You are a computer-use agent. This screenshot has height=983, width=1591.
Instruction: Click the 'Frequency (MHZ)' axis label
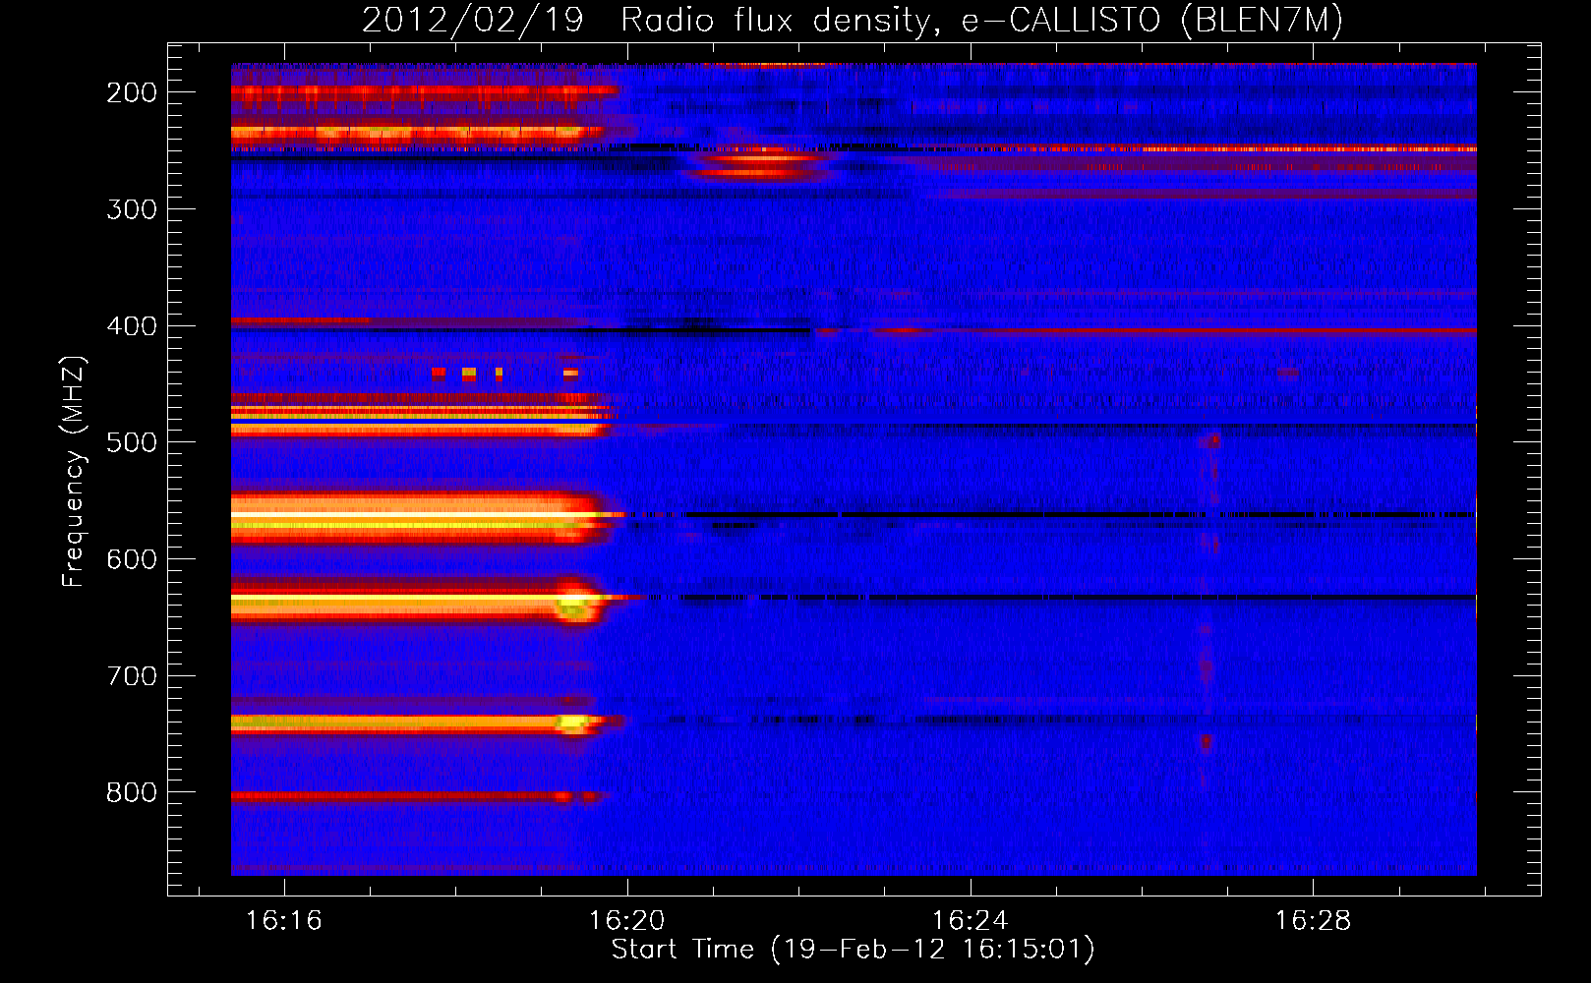coord(74,471)
